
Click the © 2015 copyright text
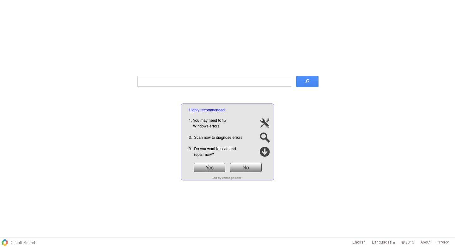click(408, 242)
